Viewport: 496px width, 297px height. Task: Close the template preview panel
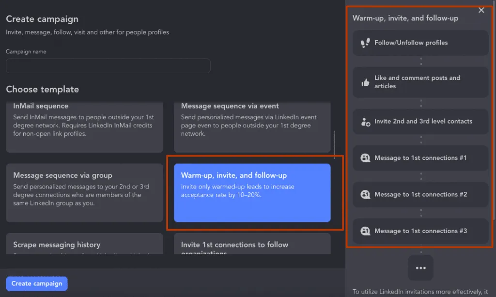tap(481, 10)
